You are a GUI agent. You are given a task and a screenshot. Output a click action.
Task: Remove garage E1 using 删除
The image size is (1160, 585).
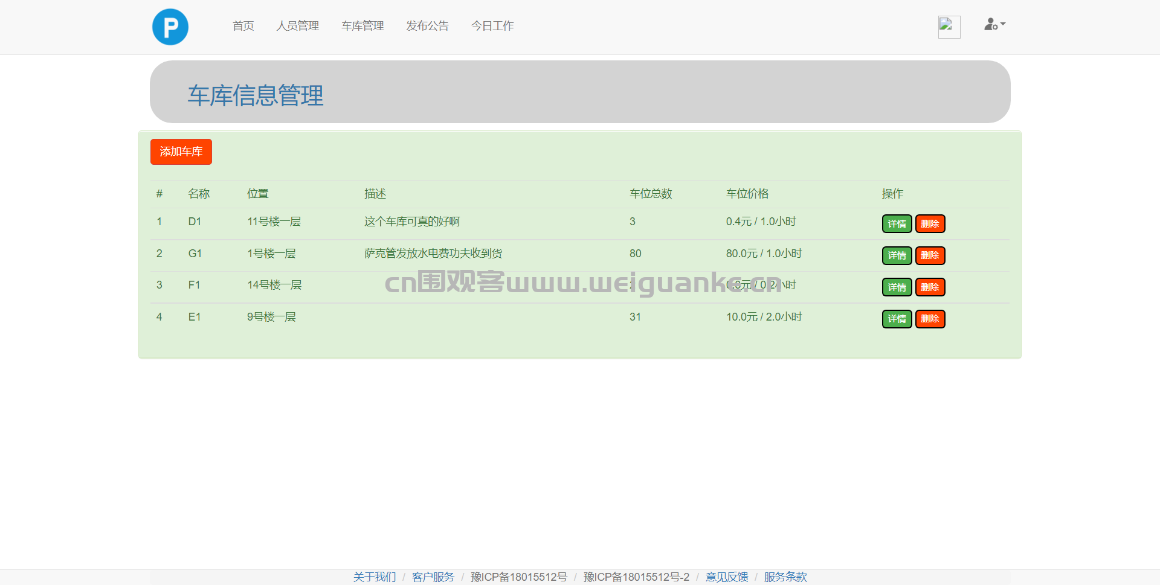(x=930, y=319)
